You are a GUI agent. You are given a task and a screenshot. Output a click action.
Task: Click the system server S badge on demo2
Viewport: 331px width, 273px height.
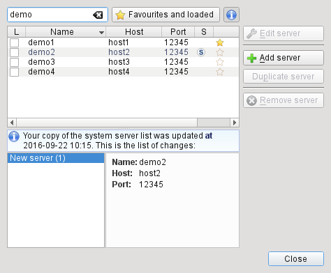tap(201, 52)
